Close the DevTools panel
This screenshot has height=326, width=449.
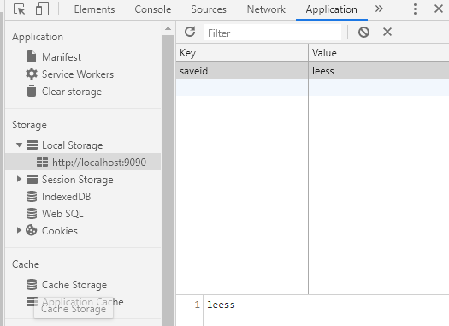tap(439, 9)
